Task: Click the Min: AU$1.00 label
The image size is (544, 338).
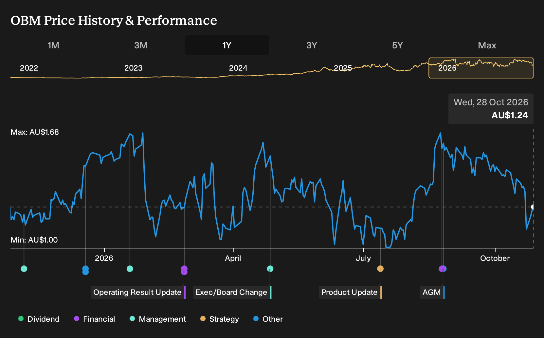Action: [x=34, y=240]
